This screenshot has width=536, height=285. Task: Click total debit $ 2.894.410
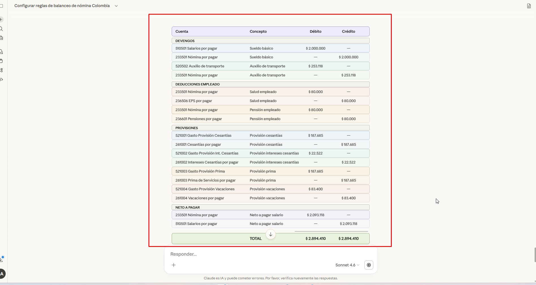click(316, 238)
